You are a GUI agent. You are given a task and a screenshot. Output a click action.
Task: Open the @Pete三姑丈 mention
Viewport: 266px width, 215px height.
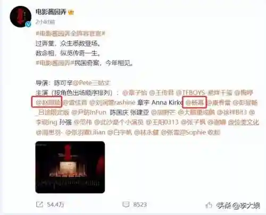(x=92, y=83)
